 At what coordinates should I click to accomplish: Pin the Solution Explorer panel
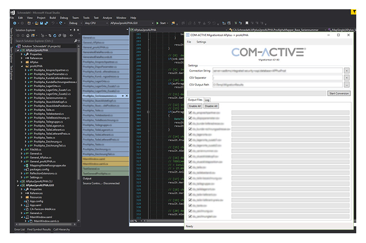tap(75, 30)
